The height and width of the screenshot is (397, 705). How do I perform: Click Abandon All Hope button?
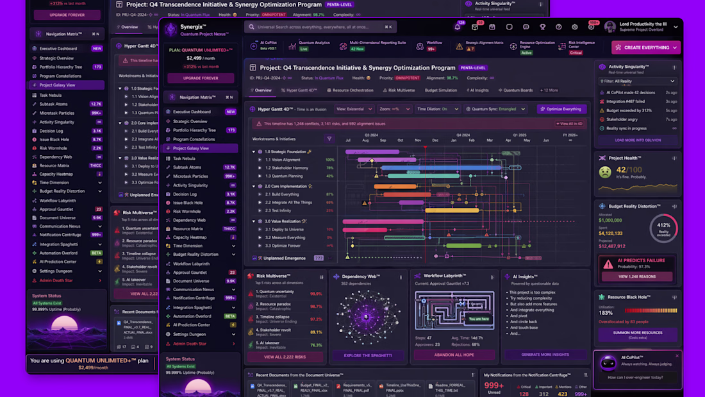(454, 355)
